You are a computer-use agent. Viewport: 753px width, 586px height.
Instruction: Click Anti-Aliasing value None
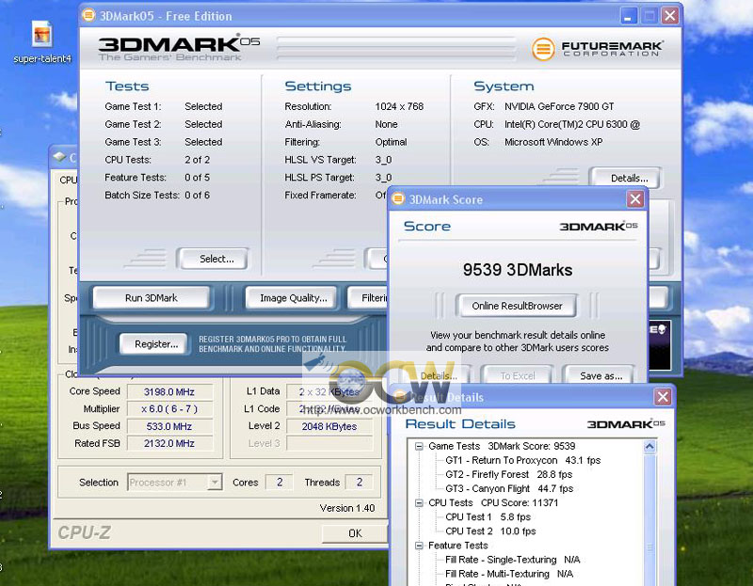[386, 124]
